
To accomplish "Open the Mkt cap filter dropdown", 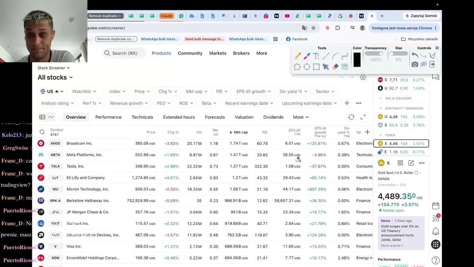I will tap(197, 92).
